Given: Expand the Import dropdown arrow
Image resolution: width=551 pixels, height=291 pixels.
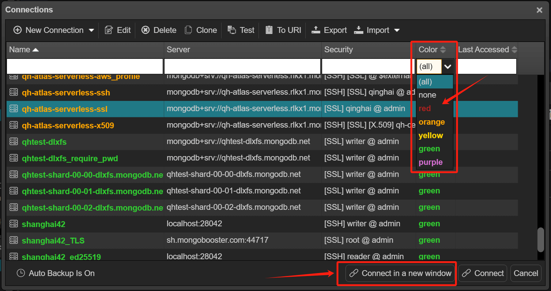Looking at the screenshot, I should [x=397, y=30].
